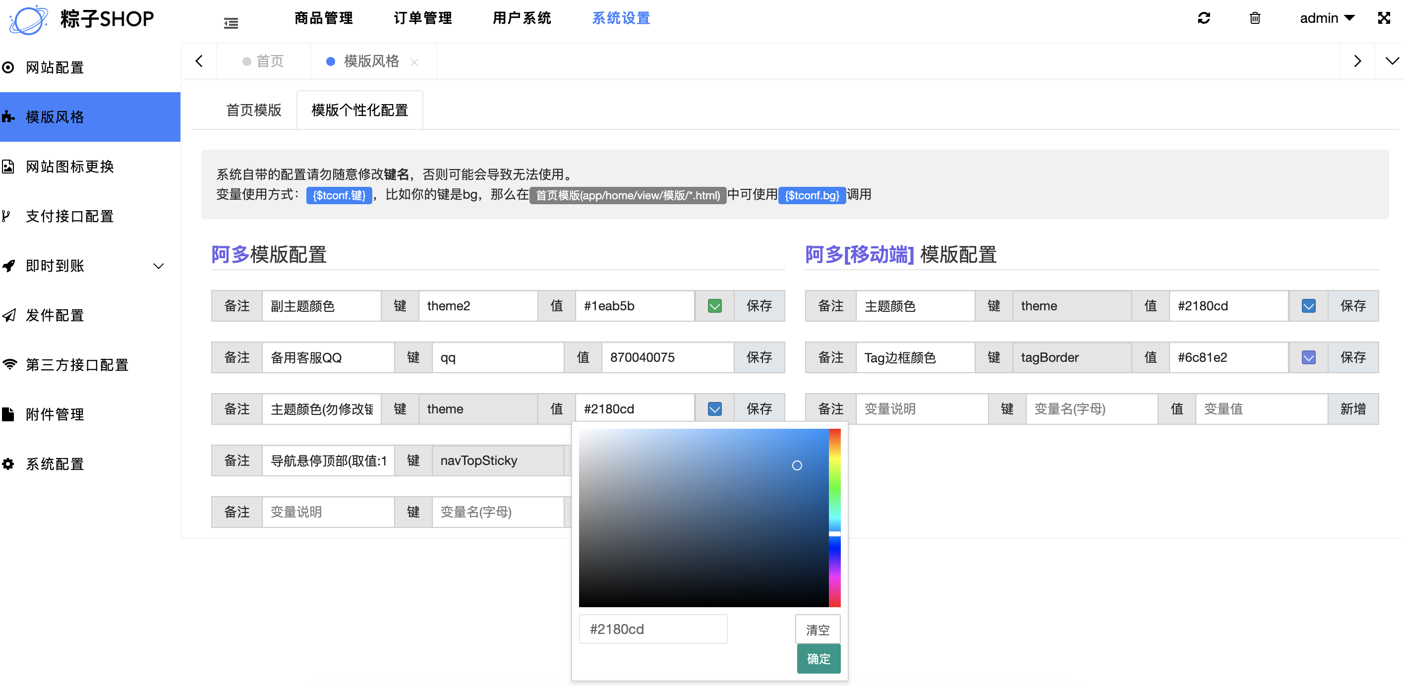
Task: Click the bottom-left 变量说明 input field
Action: click(x=328, y=512)
